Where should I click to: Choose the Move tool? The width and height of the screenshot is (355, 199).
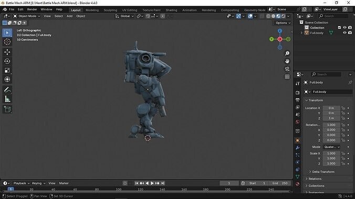coord(7,52)
